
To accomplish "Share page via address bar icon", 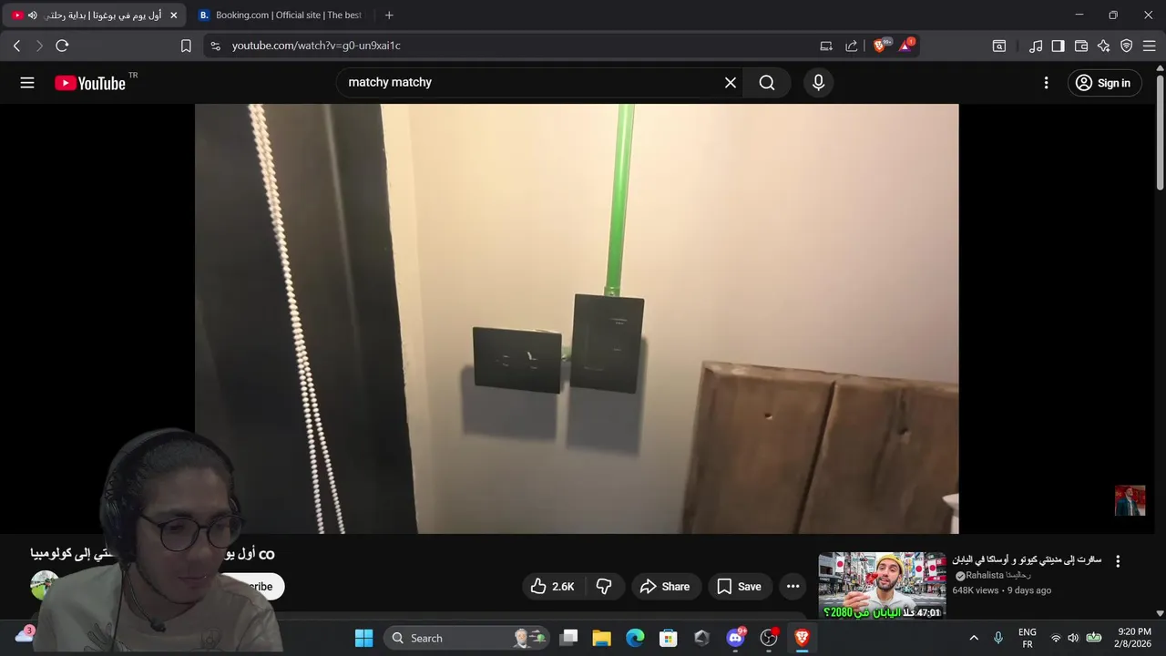I will [x=852, y=46].
